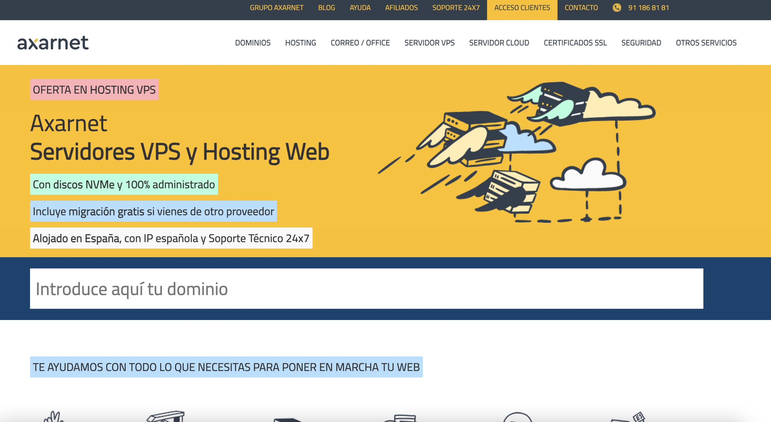Open SOPORTE 24X7 link
The height and width of the screenshot is (422, 771).
pos(456,8)
